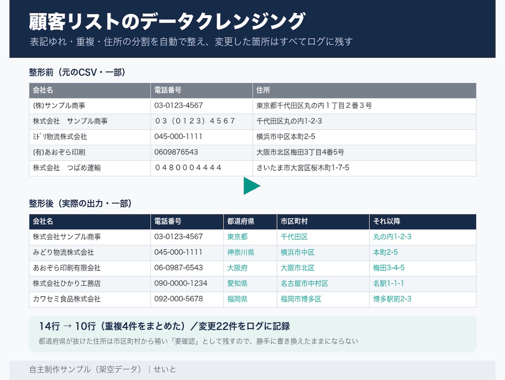Click the それ以降 column header
The height and width of the screenshot is (380, 505).
point(423,221)
